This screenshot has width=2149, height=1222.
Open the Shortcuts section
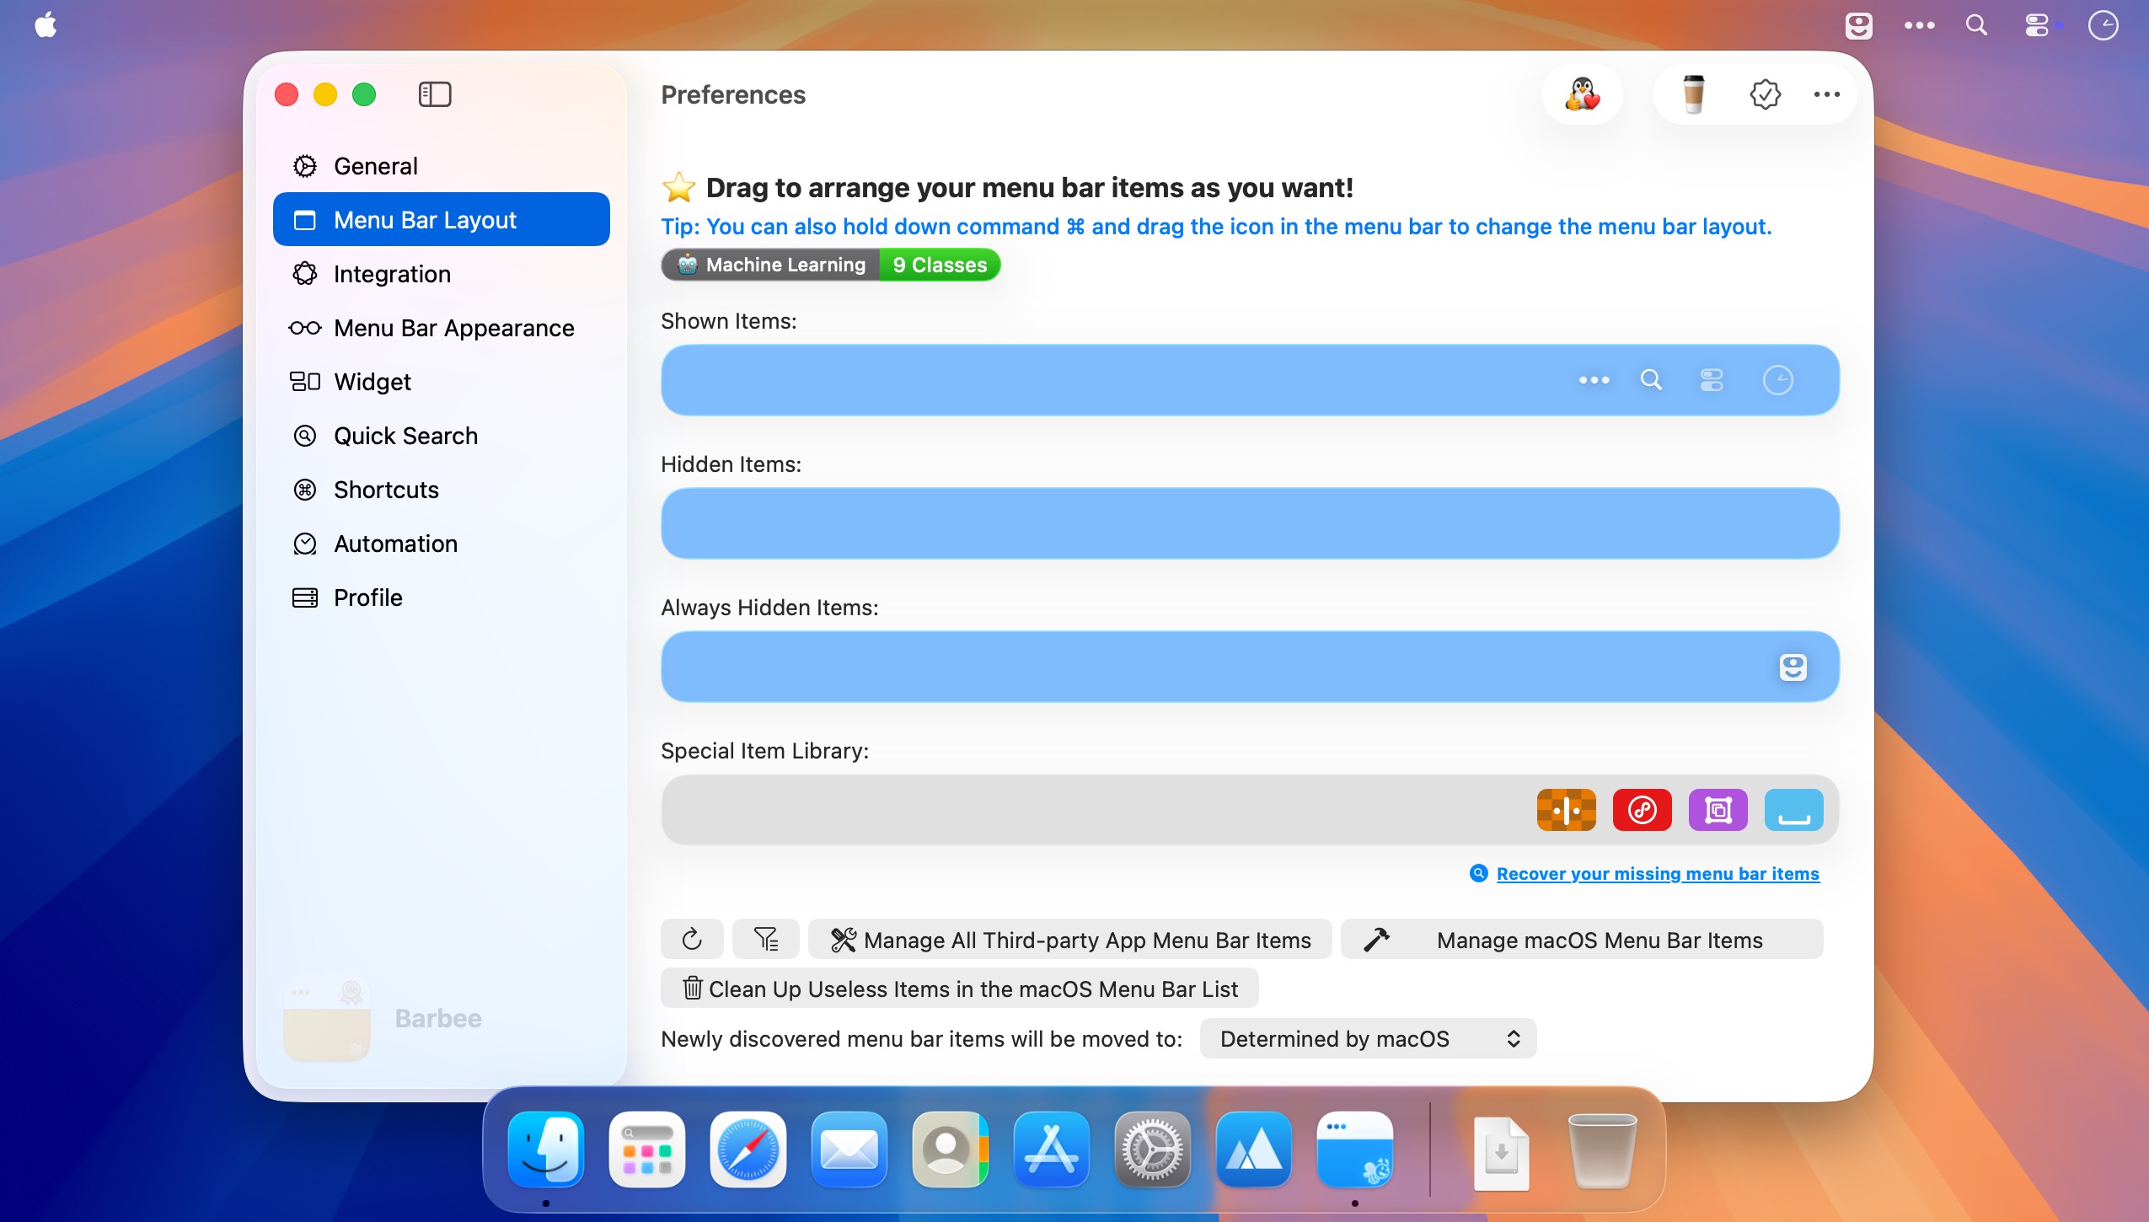pyautogui.click(x=441, y=490)
